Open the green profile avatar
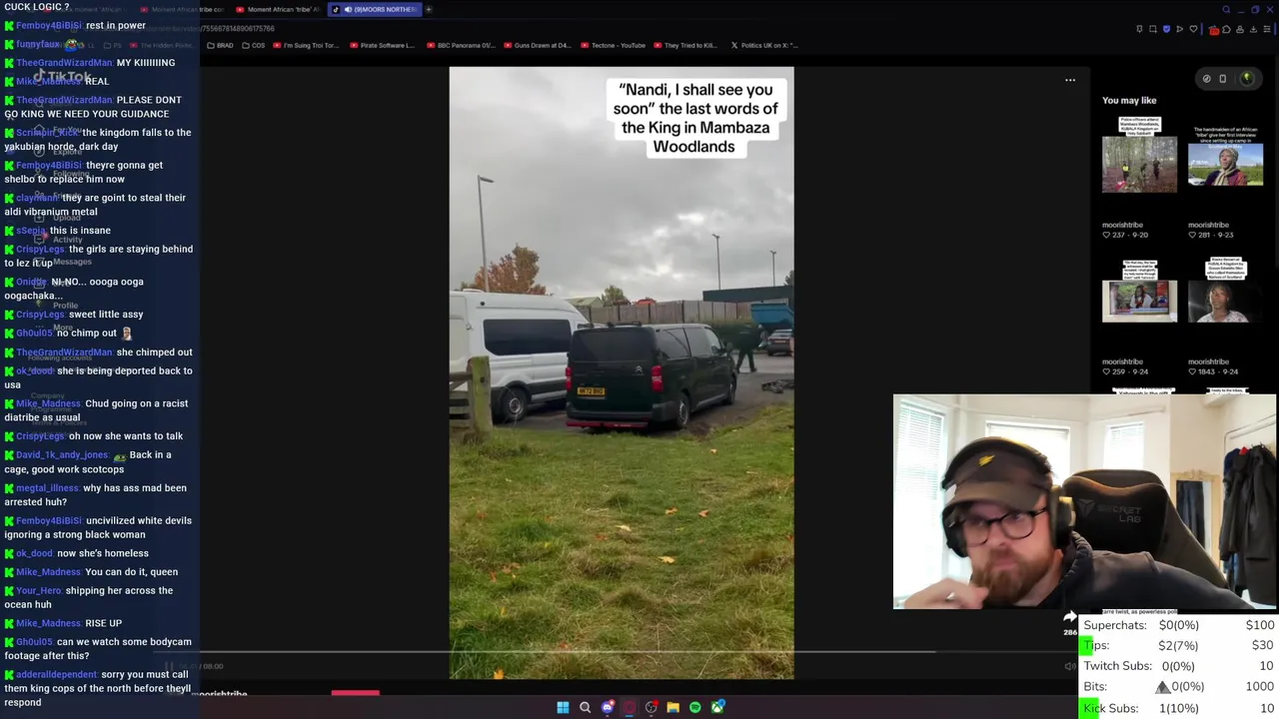The height and width of the screenshot is (719, 1279). [x=1246, y=79]
